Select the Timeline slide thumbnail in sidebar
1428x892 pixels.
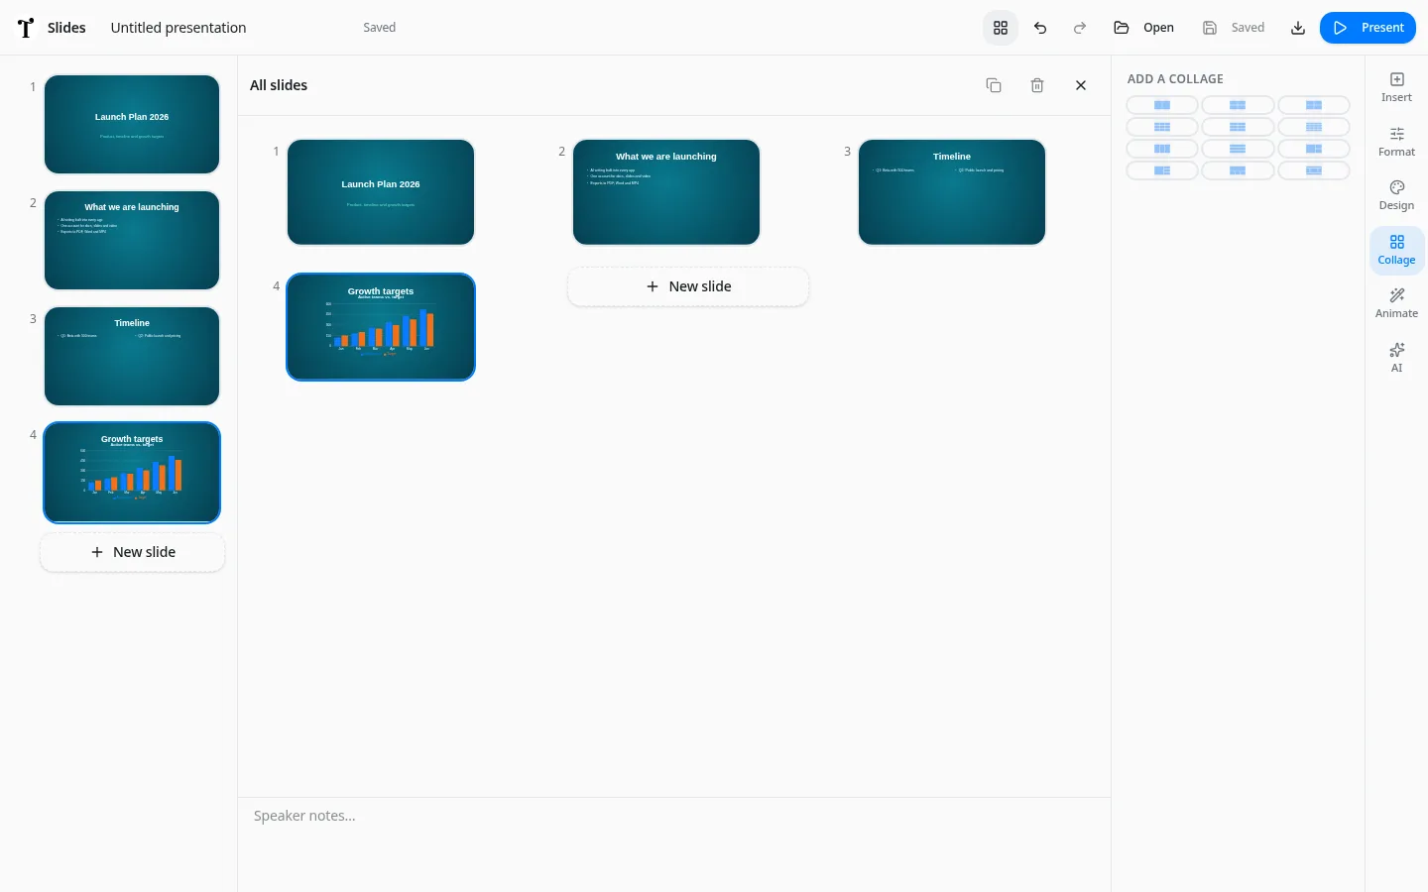click(x=132, y=356)
